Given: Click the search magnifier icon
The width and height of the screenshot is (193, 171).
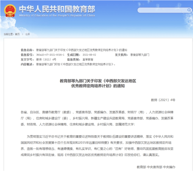Looking at the screenshot, I should (189, 10).
